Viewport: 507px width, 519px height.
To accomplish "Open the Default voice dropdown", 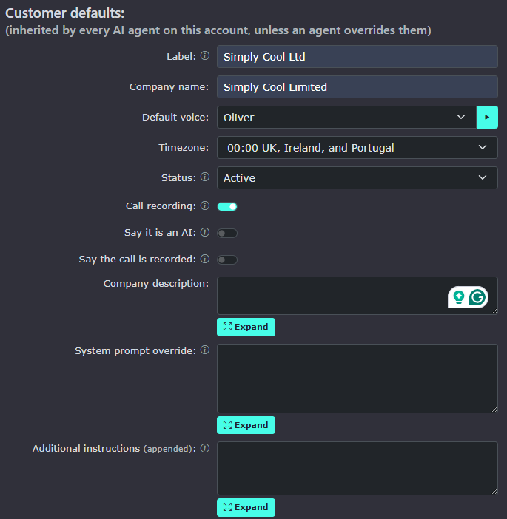I will click(346, 117).
